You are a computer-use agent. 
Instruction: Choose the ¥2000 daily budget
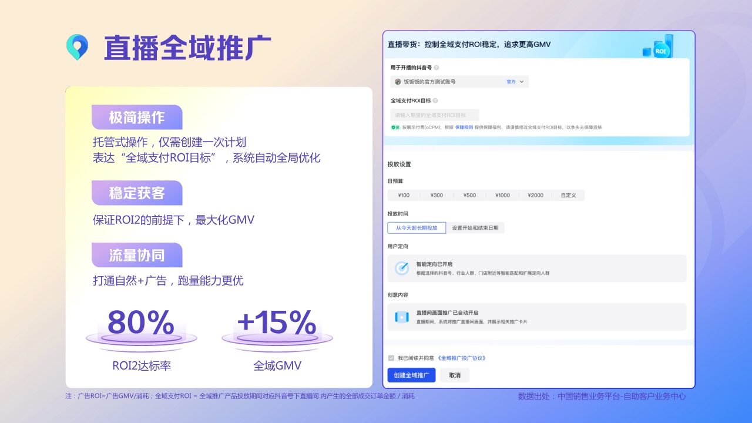point(535,196)
